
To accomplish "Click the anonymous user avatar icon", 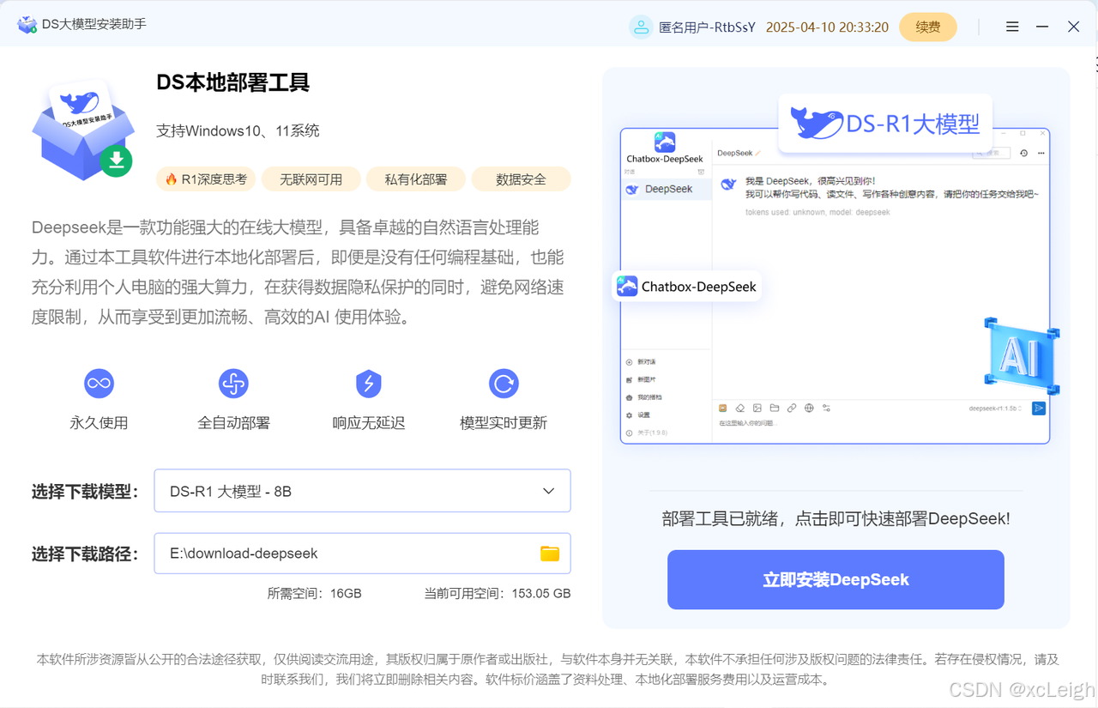I will click(641, 27).
